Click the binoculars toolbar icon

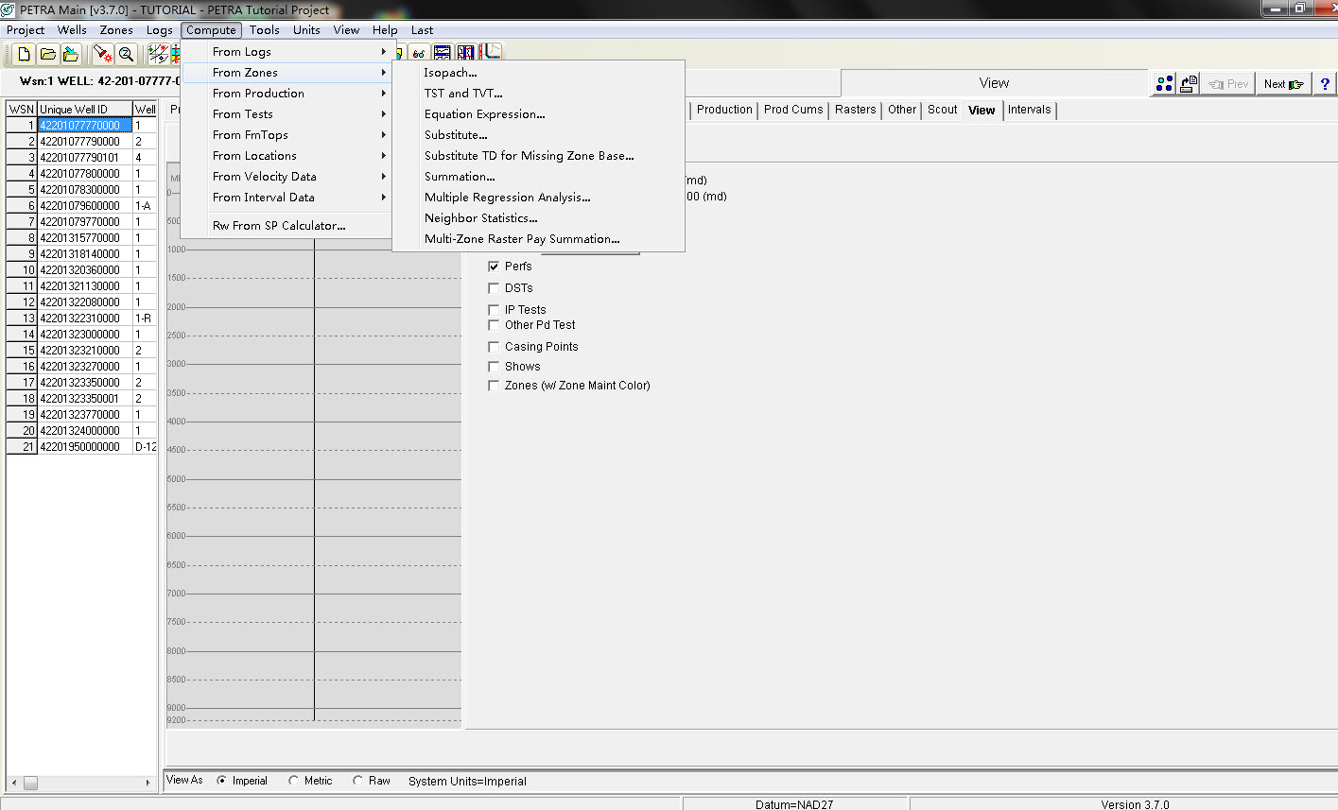[419, 54]
